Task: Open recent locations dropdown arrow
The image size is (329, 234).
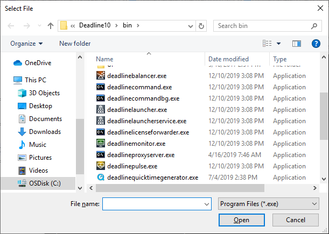Action: point(39,26)
